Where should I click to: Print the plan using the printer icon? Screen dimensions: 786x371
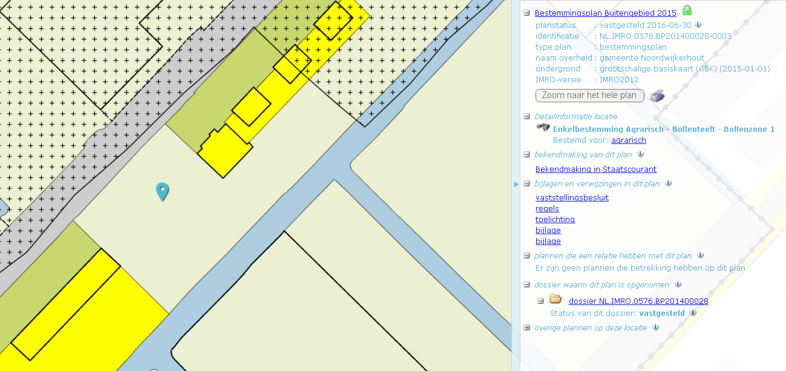[657, 96]
